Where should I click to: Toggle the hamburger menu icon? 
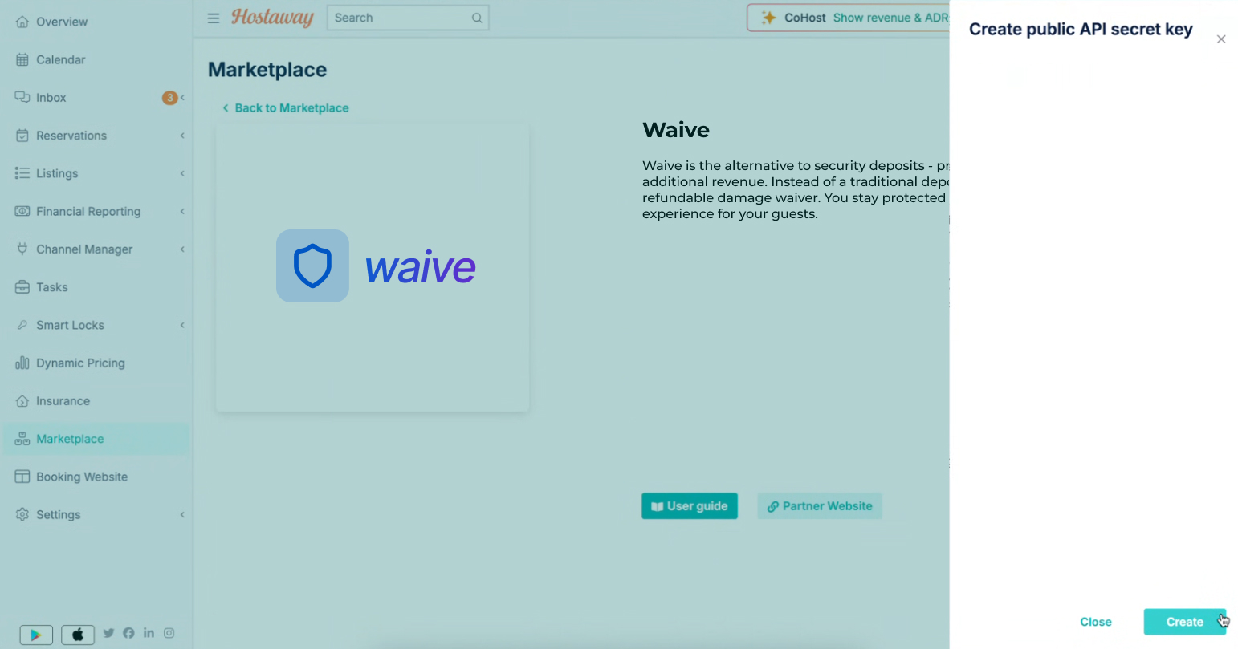214,18
